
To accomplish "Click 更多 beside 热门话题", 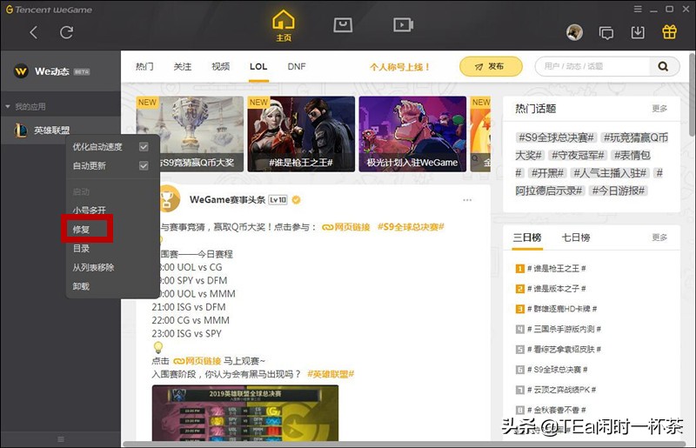I will click(x=659, y=109).
